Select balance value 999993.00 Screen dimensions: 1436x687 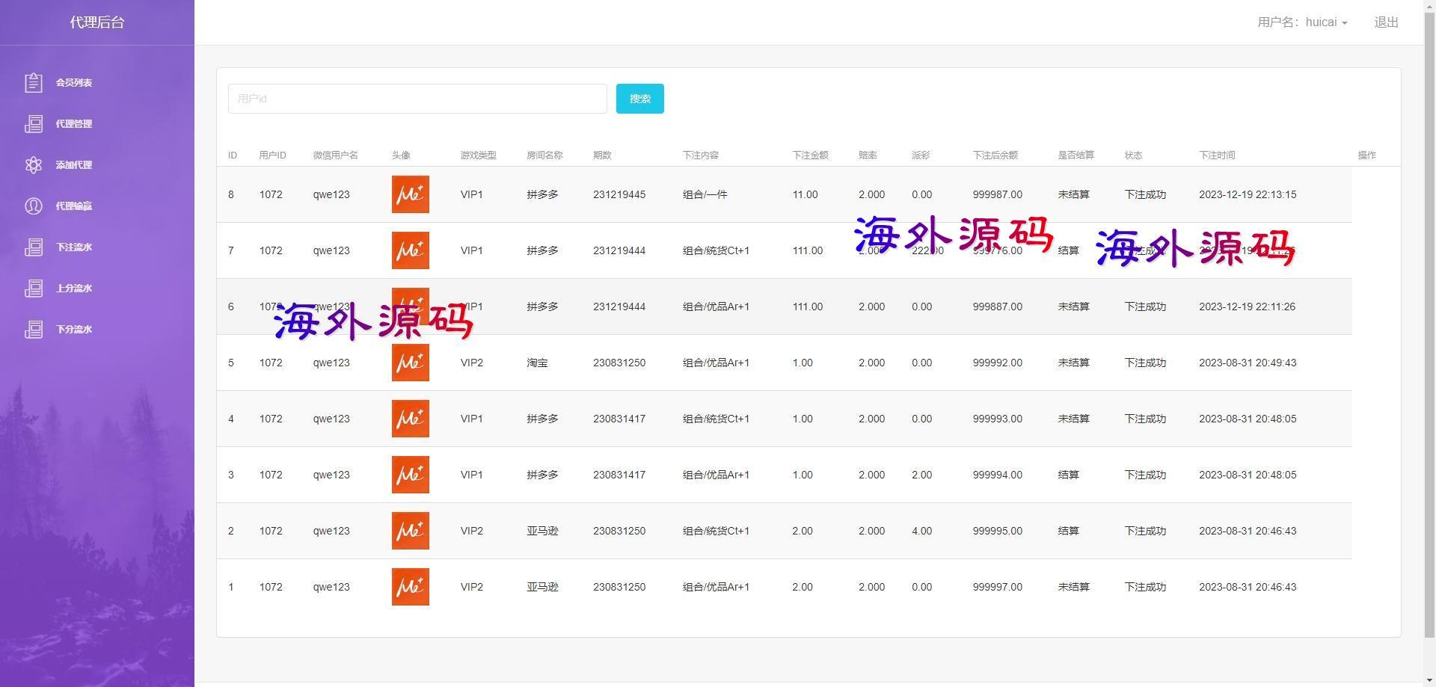[x=997, y=419]
